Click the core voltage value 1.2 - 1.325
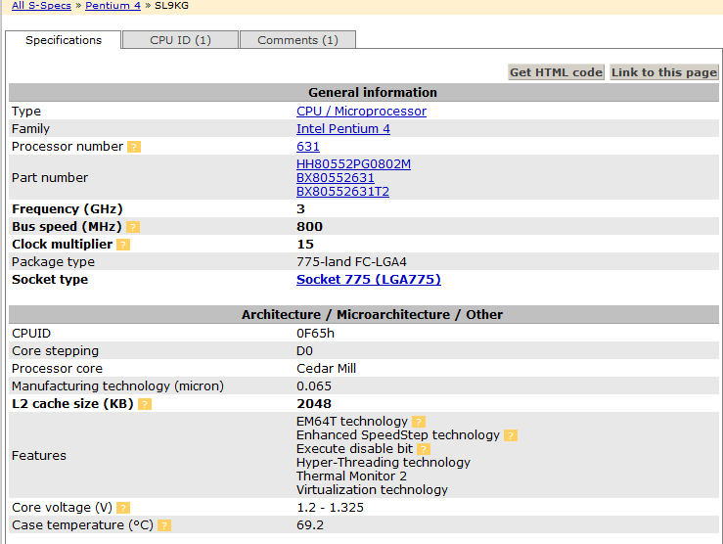The height and width of the screenshot is (544, 723). click(x=330, y=508)
